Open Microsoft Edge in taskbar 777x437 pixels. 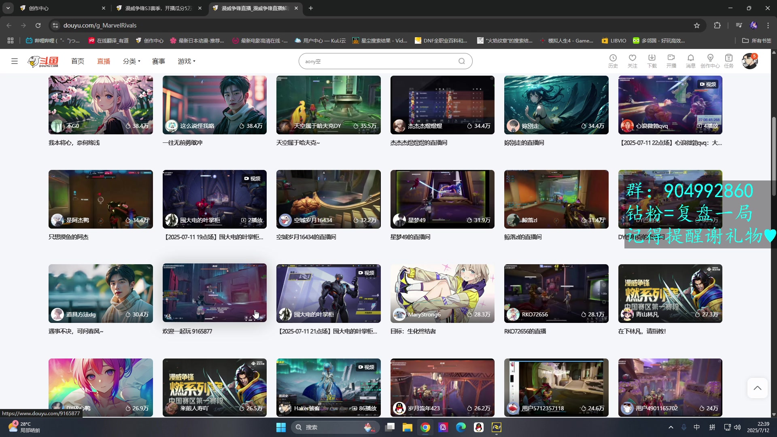tap(461, 427)
